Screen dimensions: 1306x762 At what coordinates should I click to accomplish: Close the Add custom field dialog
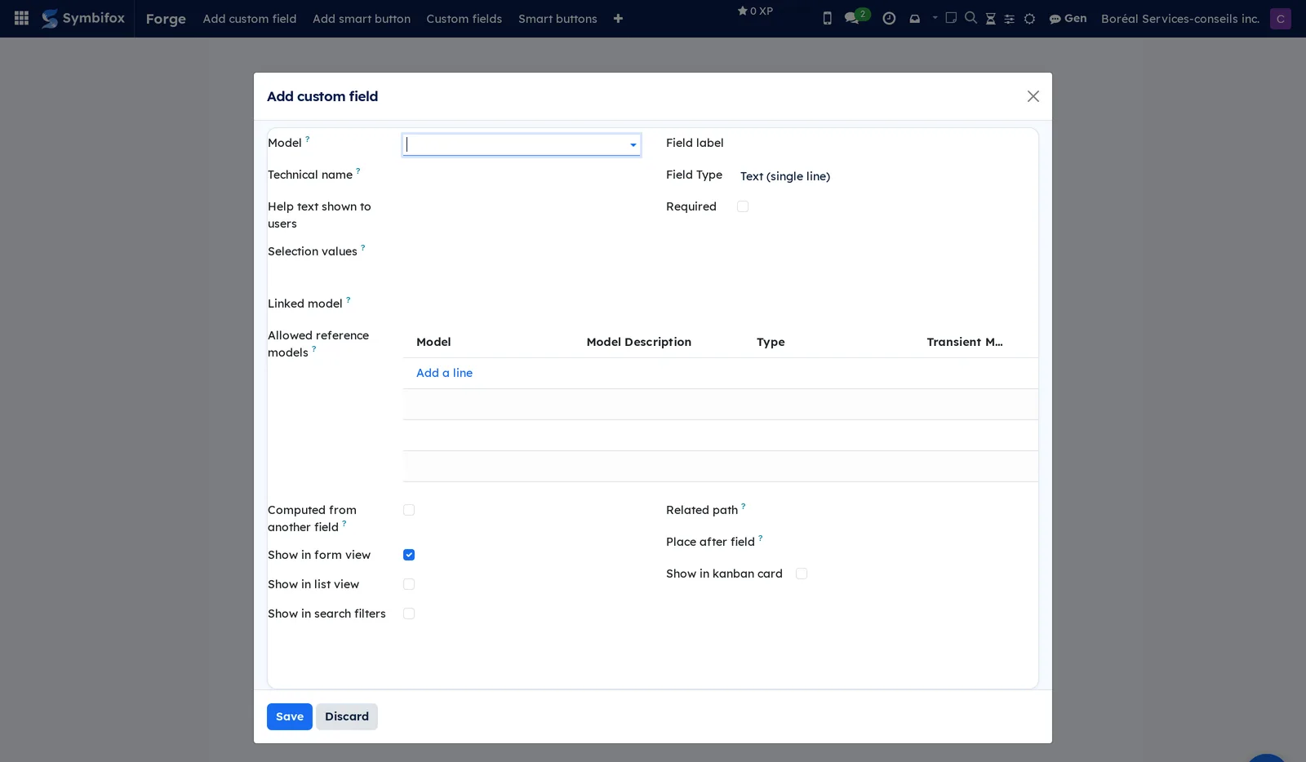(x=1033, y=96)
